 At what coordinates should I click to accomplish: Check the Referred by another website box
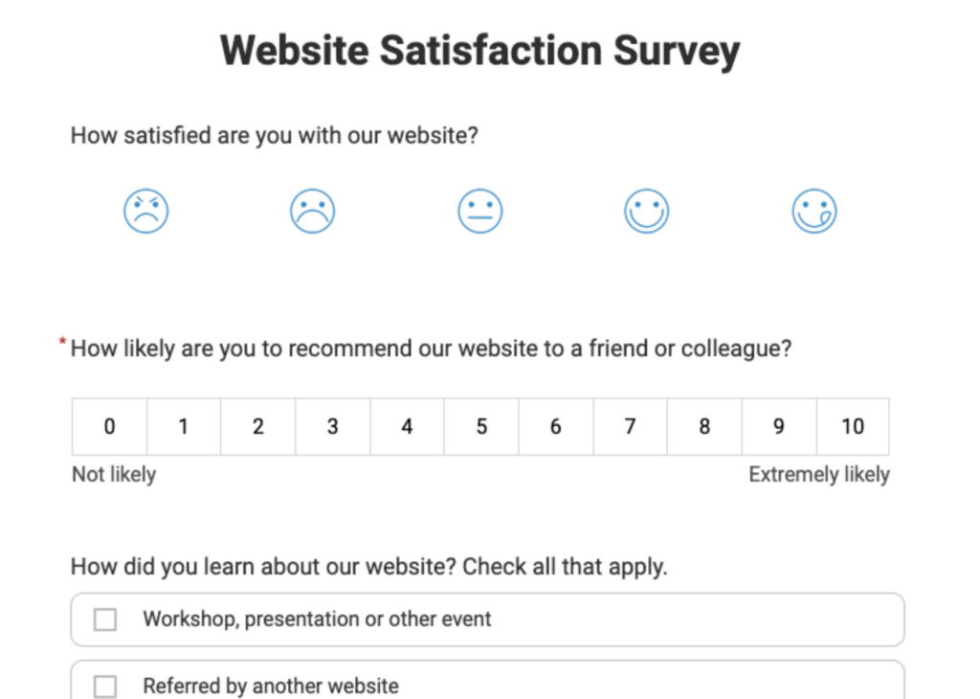105,686
